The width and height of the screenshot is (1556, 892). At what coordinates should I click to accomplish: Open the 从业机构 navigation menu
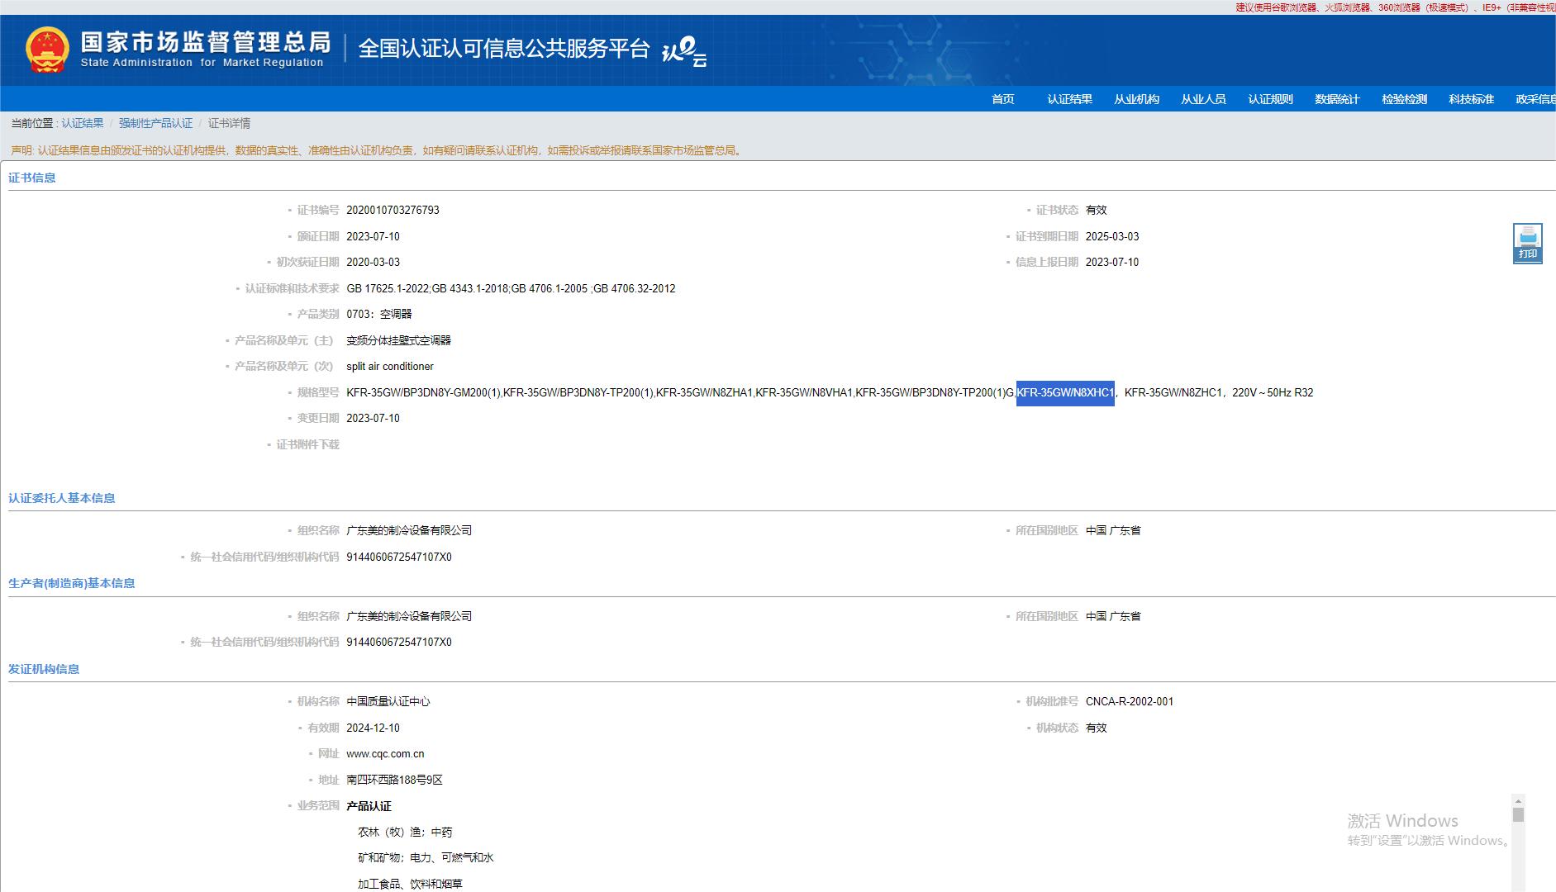(x=1136, y=99)
